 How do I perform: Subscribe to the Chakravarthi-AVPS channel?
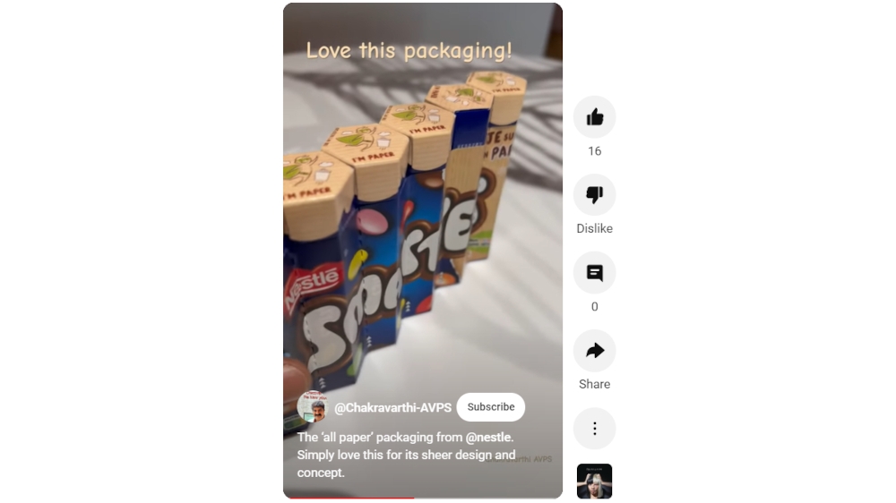coord(491,407)
